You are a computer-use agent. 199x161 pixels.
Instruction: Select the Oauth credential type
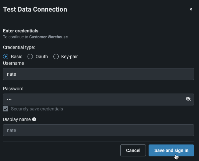30,57
